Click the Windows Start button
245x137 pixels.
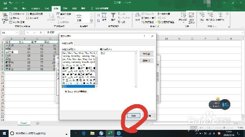4,133
